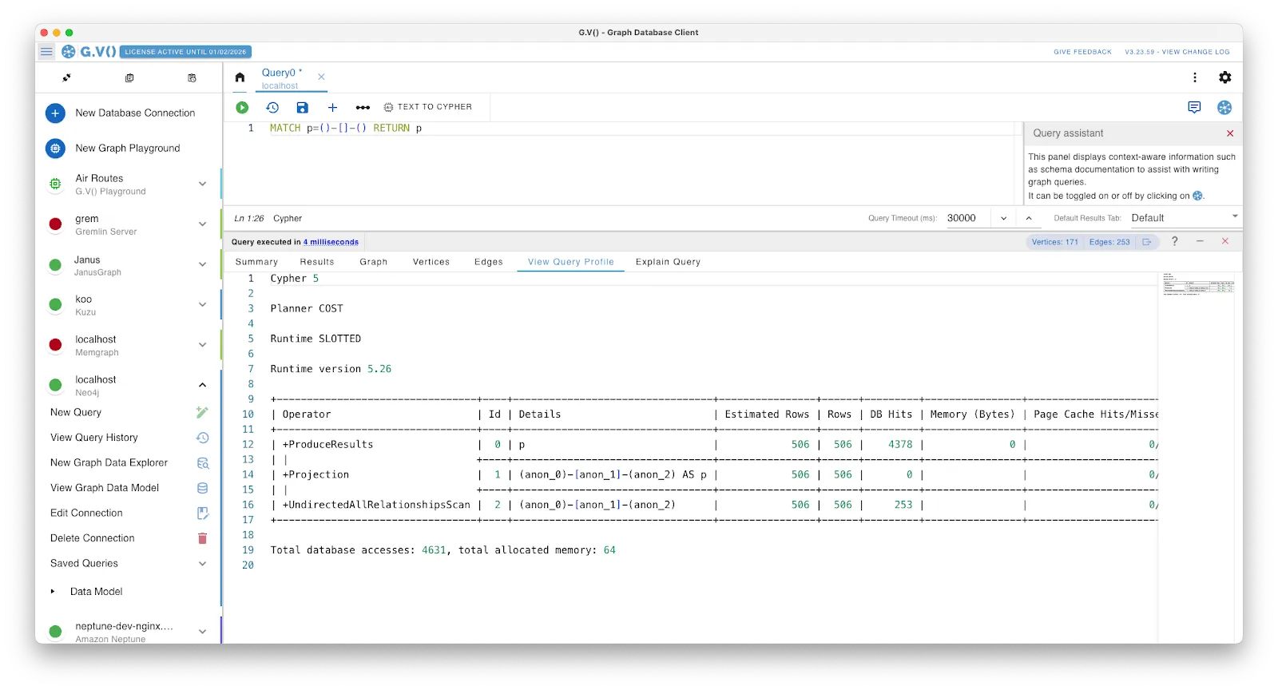Expand the Data Model tree item

tap(53, 592)
